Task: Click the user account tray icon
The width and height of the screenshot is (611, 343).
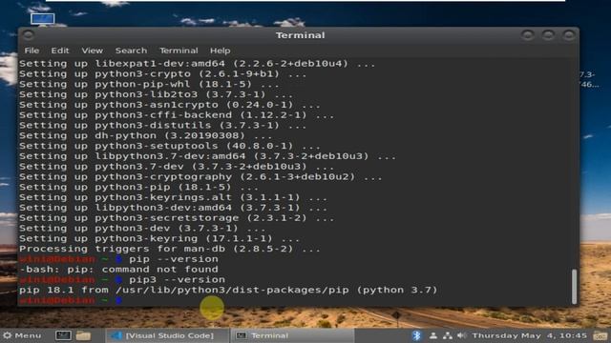Action: 432,335
